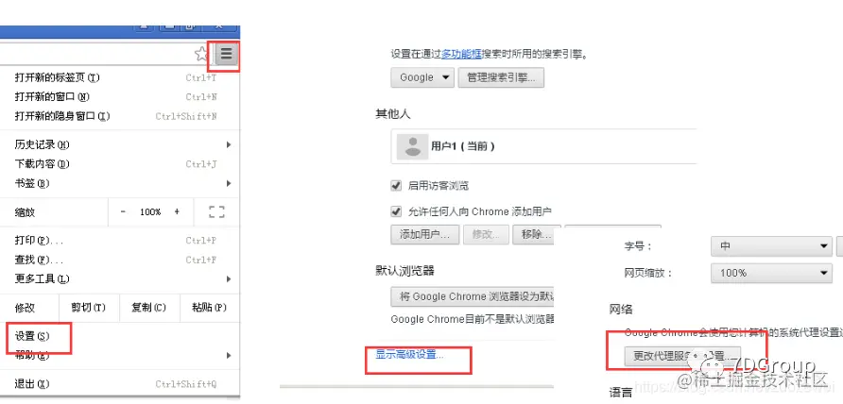The height and width of the screenshot is (404, 843).
Task: Open the 字号 font size dropdown
Action: pos(771,246)
